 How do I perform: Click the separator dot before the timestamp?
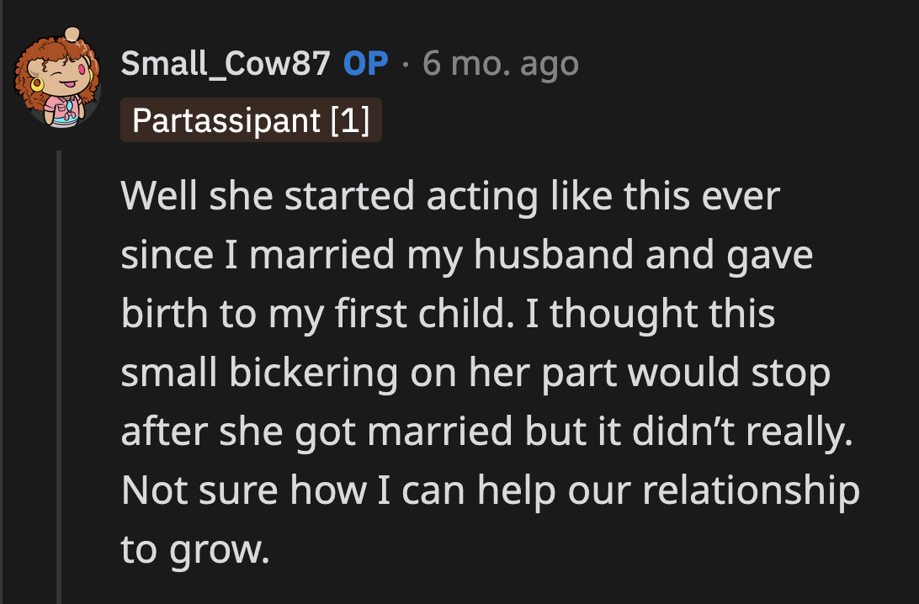click(405, 63)
